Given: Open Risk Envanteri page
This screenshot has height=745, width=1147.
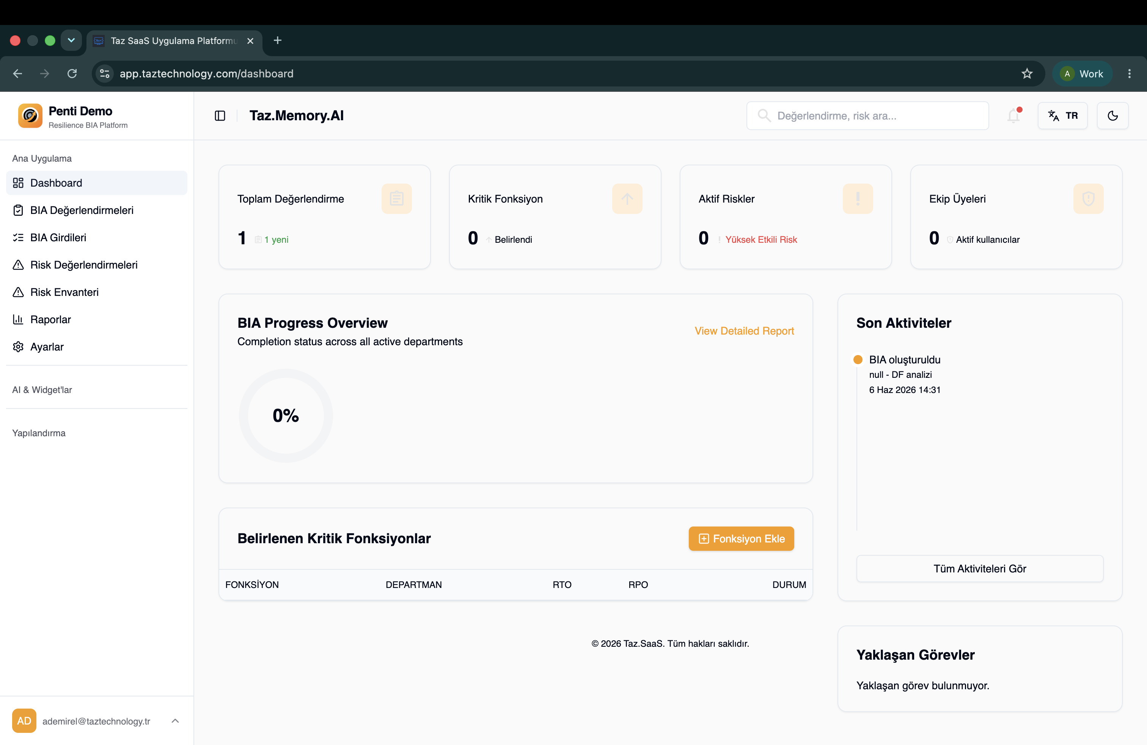Looking at the screenshot, I should [96, 292].
